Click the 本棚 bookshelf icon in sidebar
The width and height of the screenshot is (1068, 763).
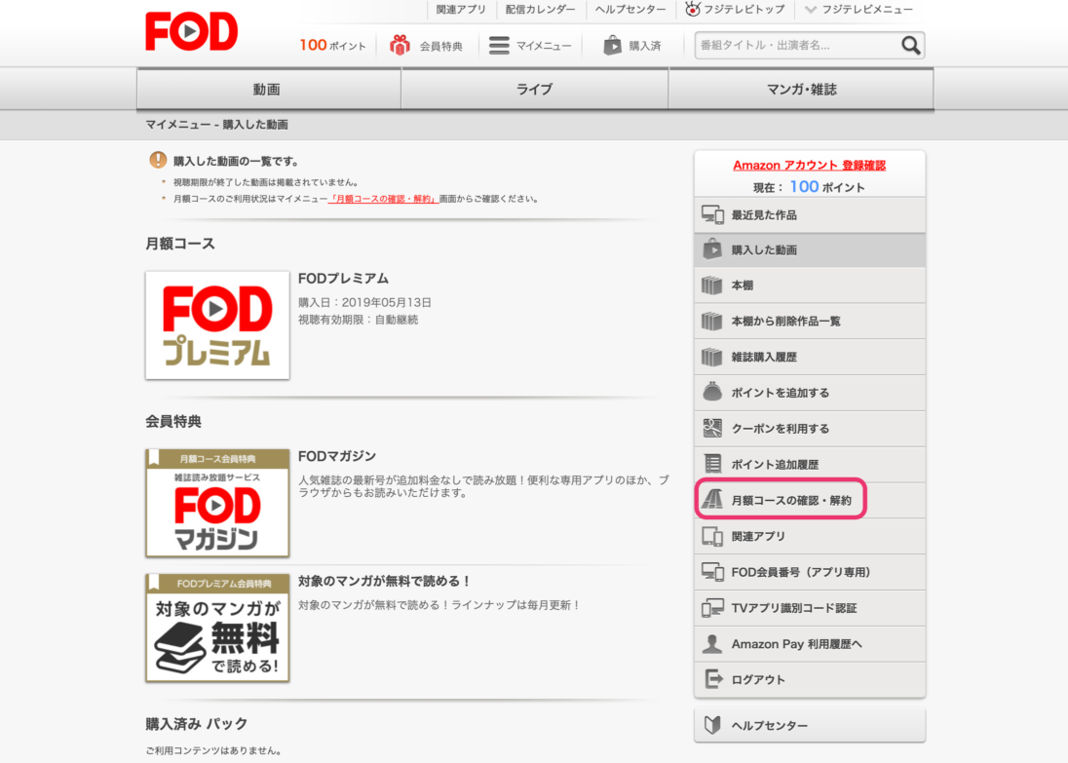[712, 286]
